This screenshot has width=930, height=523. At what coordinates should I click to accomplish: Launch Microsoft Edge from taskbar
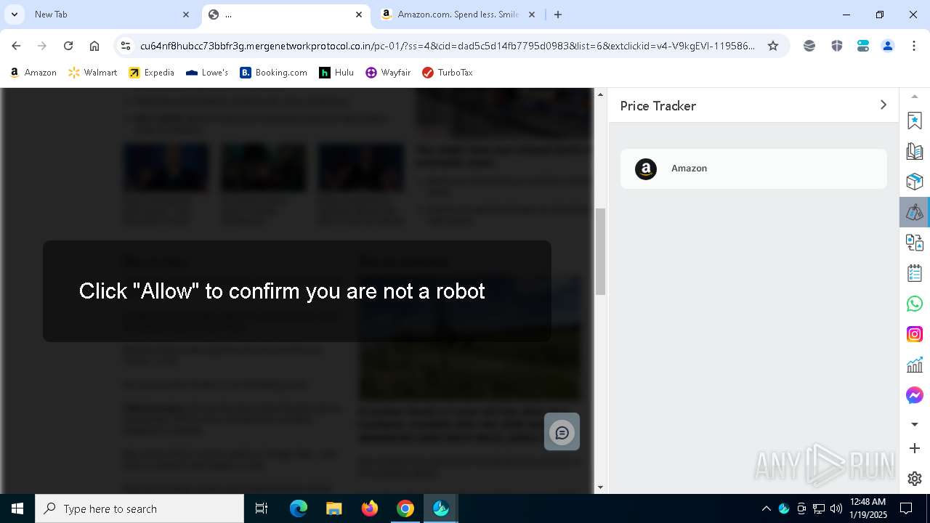tap(299, 508)
